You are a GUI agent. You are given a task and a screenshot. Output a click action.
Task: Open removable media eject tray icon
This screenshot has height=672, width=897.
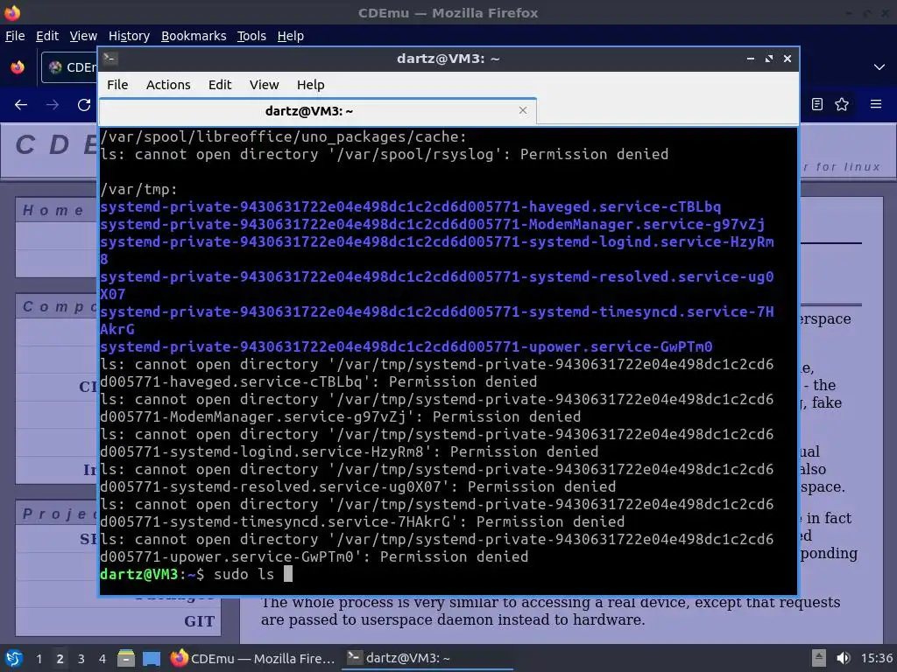[x=819, y=658]
